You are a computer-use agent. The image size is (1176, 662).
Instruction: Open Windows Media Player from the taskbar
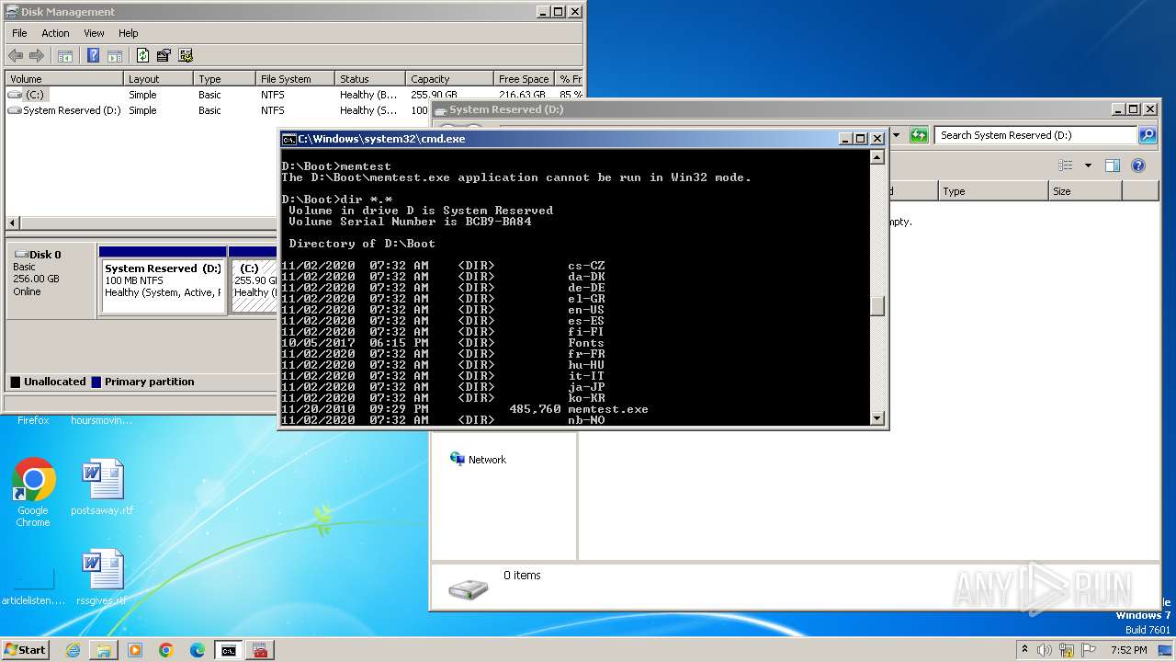[135, 650]
